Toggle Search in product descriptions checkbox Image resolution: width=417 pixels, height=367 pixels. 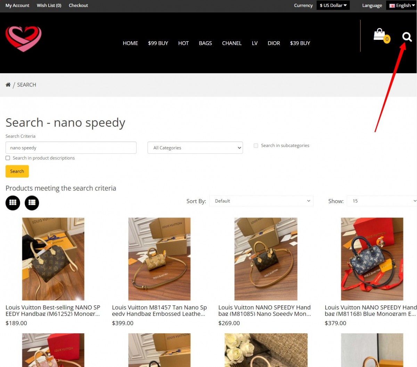pos(8,158)
